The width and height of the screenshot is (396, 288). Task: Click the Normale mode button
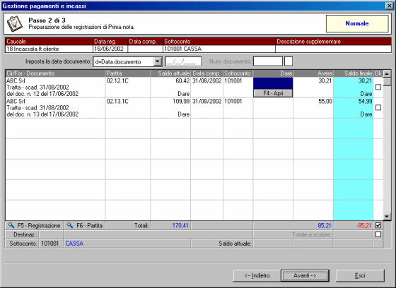pyautogui.click(x=357, y=23)
